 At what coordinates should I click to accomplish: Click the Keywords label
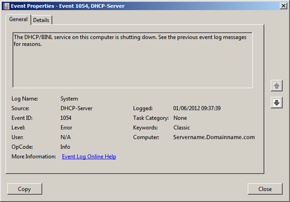[146, 128]
